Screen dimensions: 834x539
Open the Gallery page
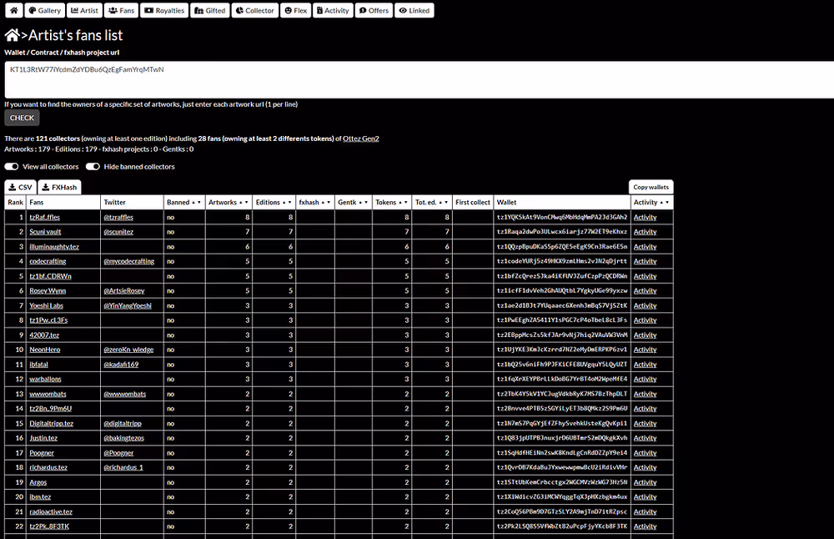[x=43, y=11]
